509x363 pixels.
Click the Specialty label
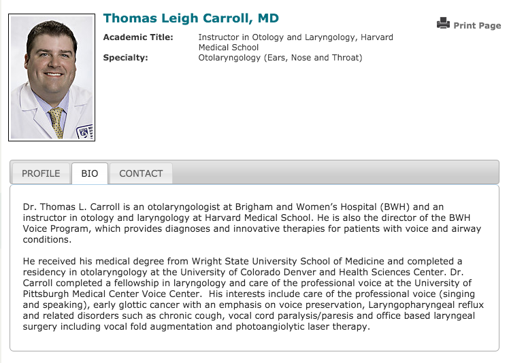125,58
